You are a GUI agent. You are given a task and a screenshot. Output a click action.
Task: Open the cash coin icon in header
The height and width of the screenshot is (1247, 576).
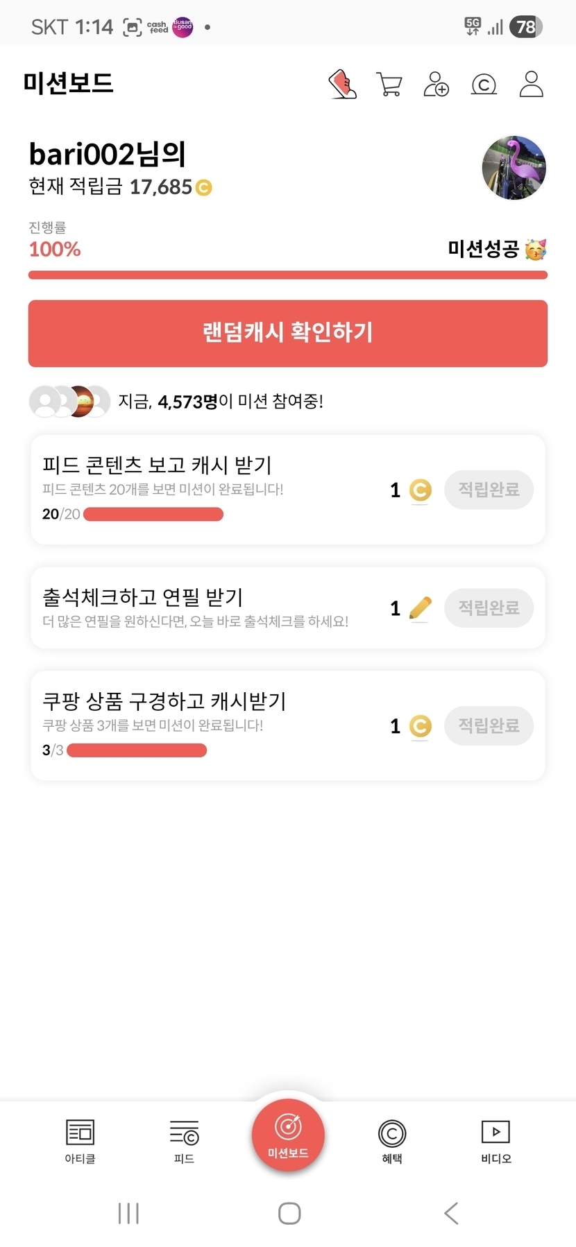[484, 85]
